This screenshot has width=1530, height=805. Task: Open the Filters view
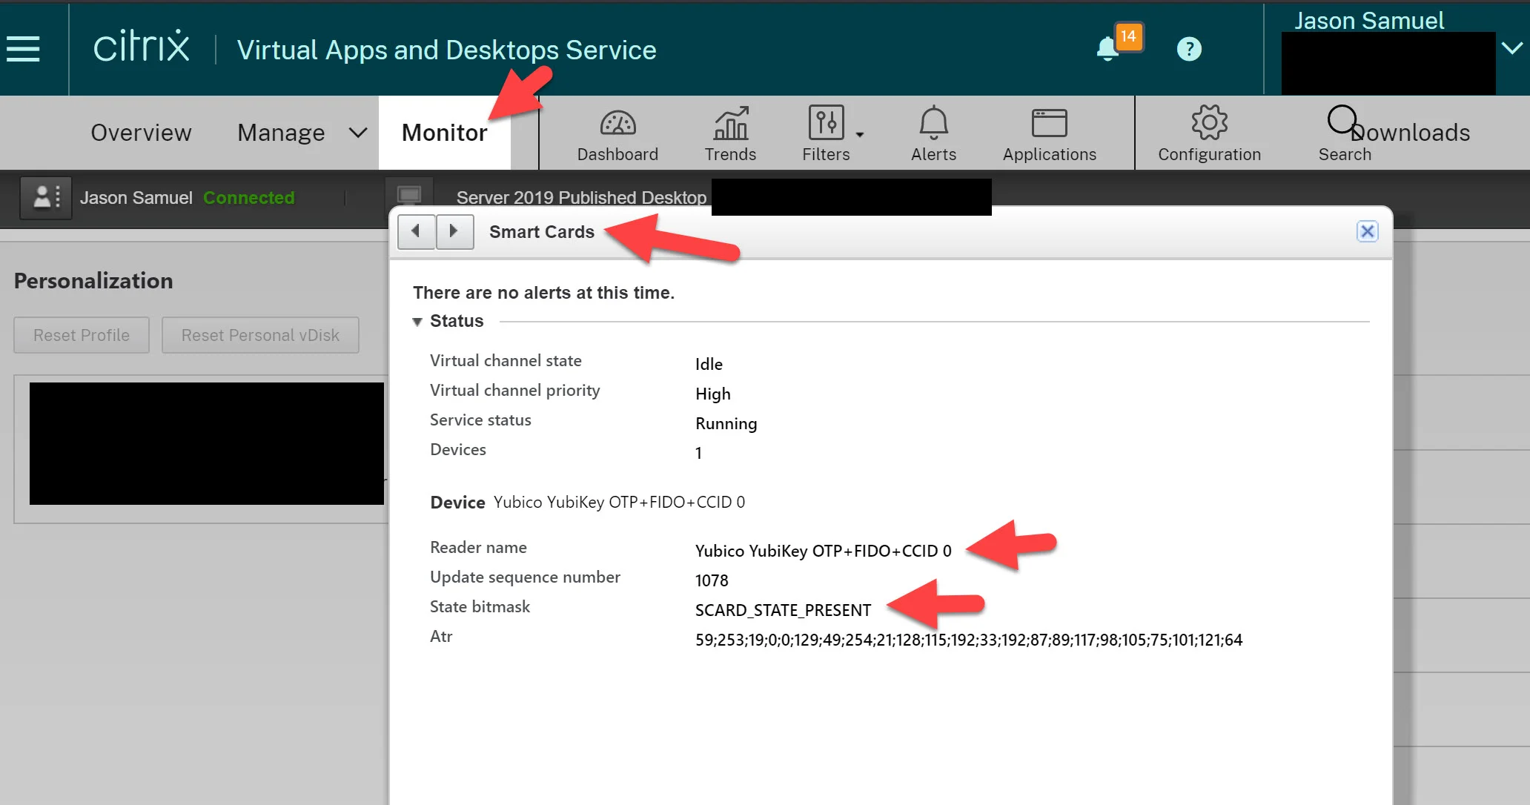point(826,135)
